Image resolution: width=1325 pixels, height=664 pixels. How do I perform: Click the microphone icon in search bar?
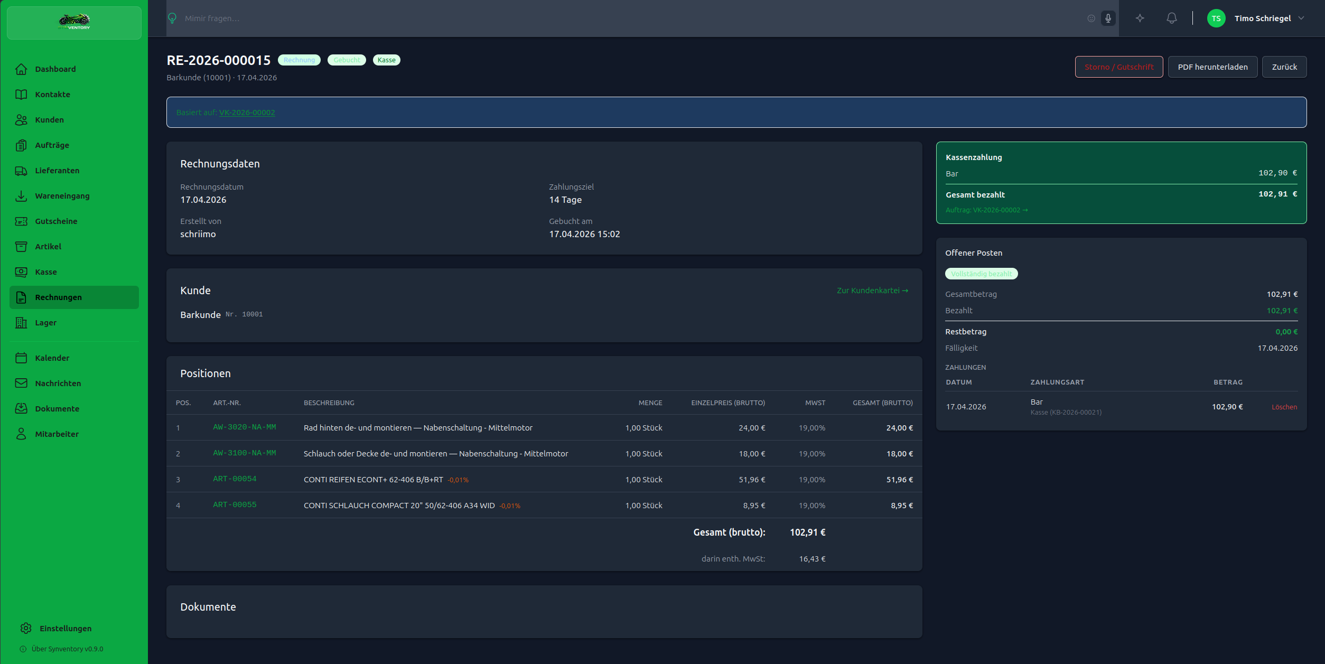[x=1108, y=18]
